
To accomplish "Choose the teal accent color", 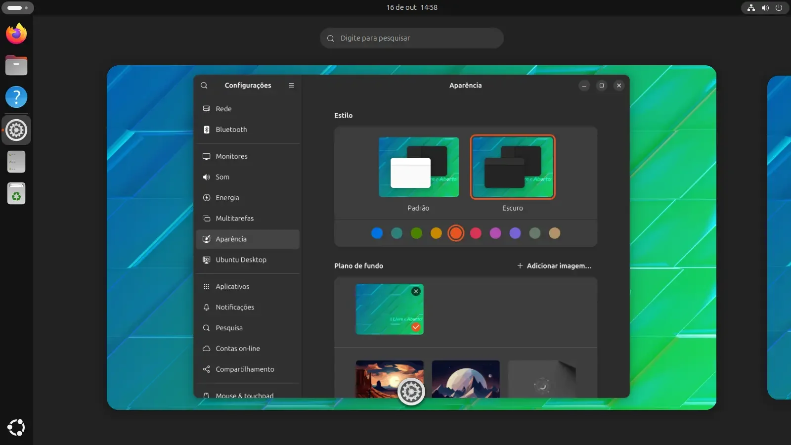I will [x=396, y=233].
